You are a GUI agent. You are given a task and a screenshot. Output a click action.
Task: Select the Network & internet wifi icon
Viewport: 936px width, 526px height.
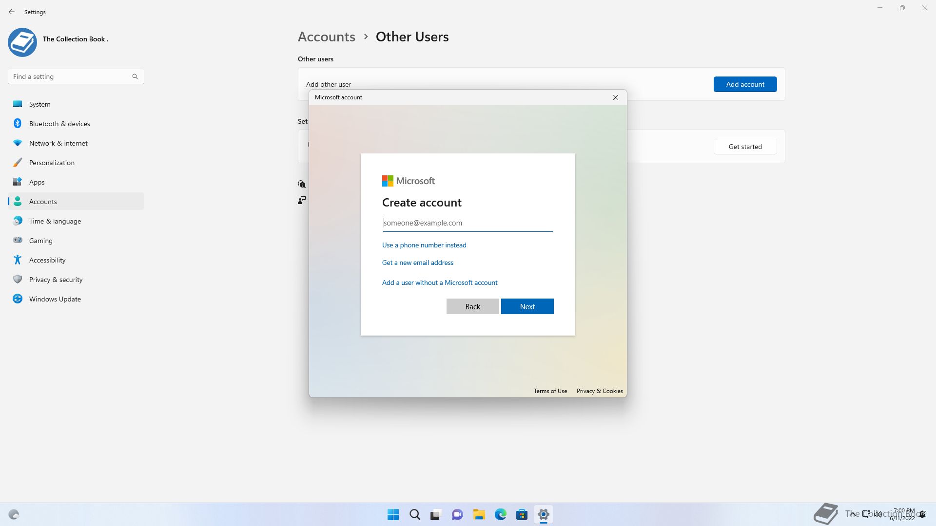(x=18, y=143)
